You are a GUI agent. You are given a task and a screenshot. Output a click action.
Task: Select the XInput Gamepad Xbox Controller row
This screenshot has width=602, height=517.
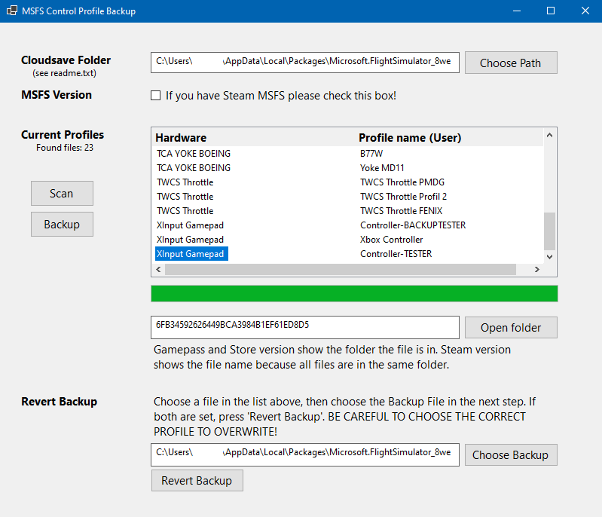[x=349, y=240]
